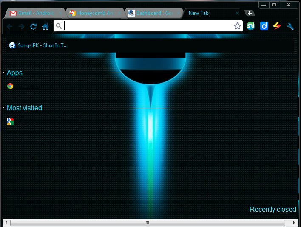Click the horizontal scrollbar thumb
Image resolution: width=301 pixels, height=227 pixels.
148,223
